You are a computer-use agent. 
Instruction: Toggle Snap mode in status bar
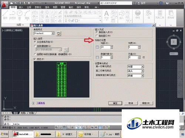coord(60,128)
